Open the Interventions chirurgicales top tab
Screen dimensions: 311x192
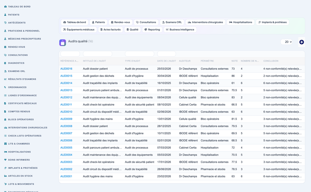pos(206,22)
